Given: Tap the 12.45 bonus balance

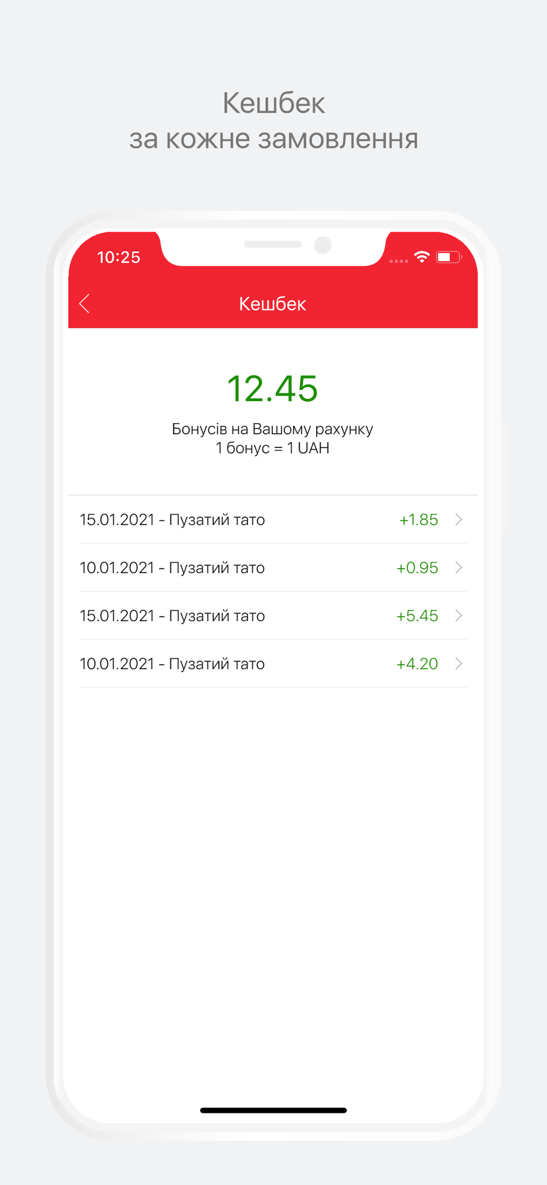Looking at the screenshot, I should (273, 389).
